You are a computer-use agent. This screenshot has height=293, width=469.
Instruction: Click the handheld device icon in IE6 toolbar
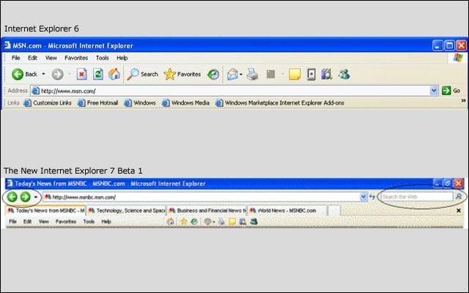coord(311,74)
